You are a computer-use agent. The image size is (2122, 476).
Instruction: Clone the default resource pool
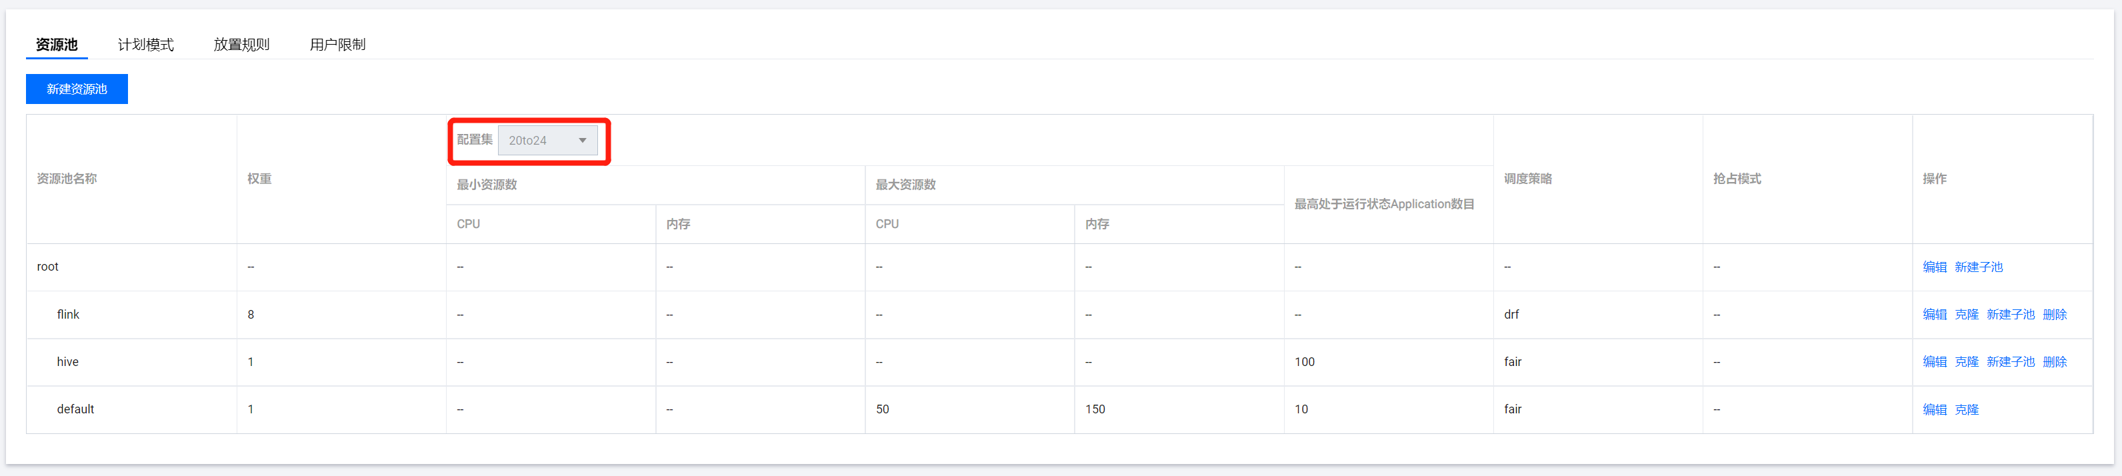tap(1966, 409)
